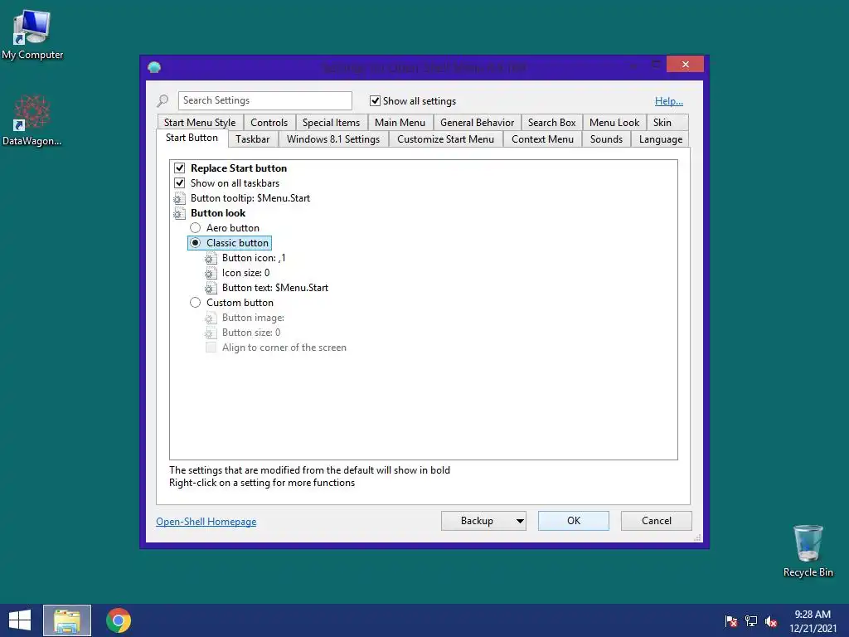Switch to the Language tab
Image resolution: width=849 pixels, height=637 pixels.
click(661, 139)
